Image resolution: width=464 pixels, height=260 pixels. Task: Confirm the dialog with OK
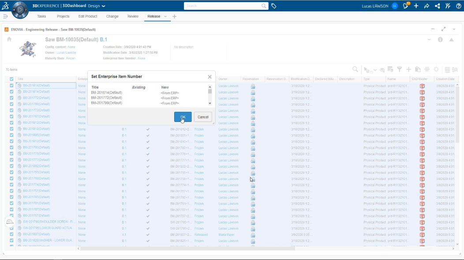(183, 117)
